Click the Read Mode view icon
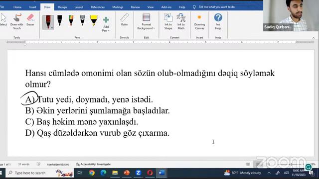 [248, 164]
